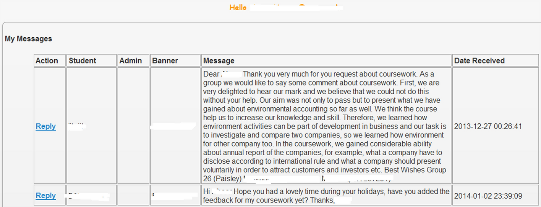541x207 pixels.
Task: Click the My Messages heading
Action: pos(28,39)
